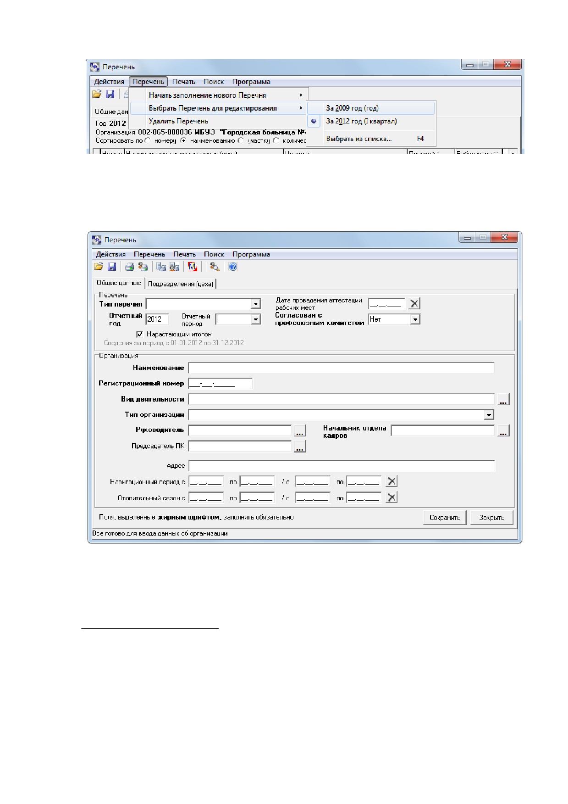
Task: Click the Удалить Перечень menu entry
Action: tap(218, 121)
